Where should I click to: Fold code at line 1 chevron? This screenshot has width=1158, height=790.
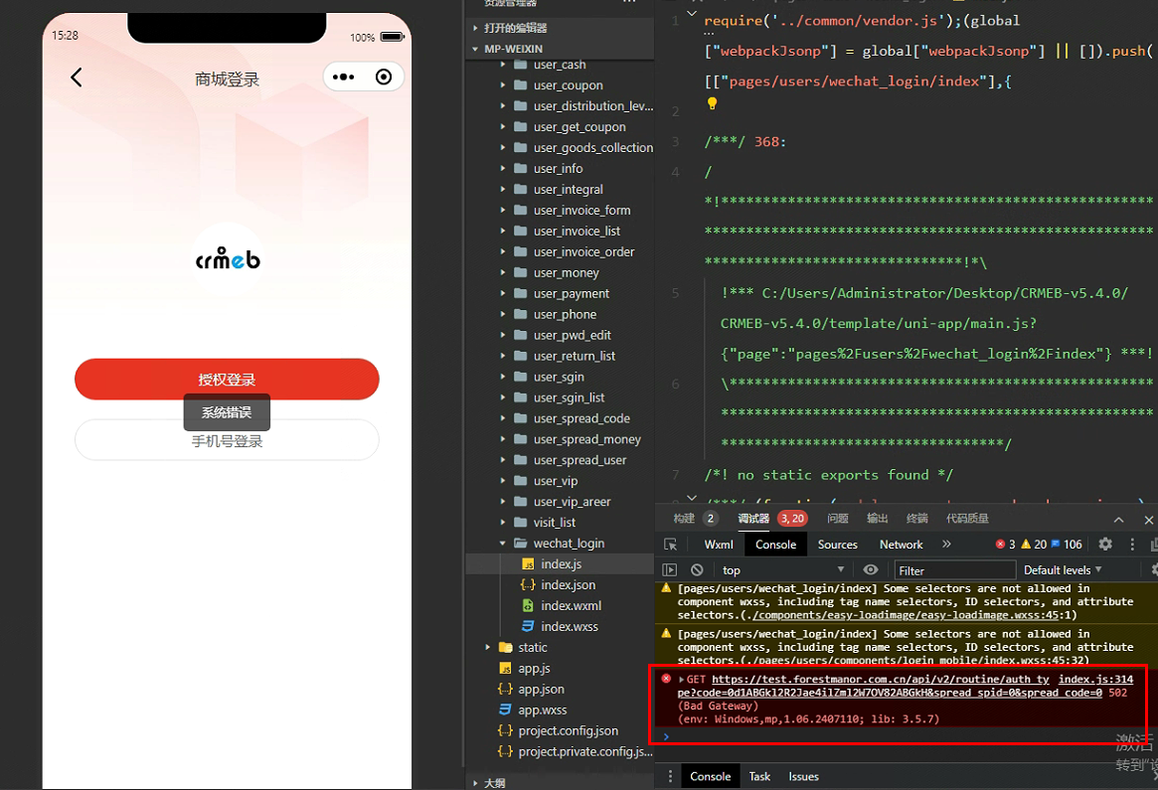tap(691, 13)
